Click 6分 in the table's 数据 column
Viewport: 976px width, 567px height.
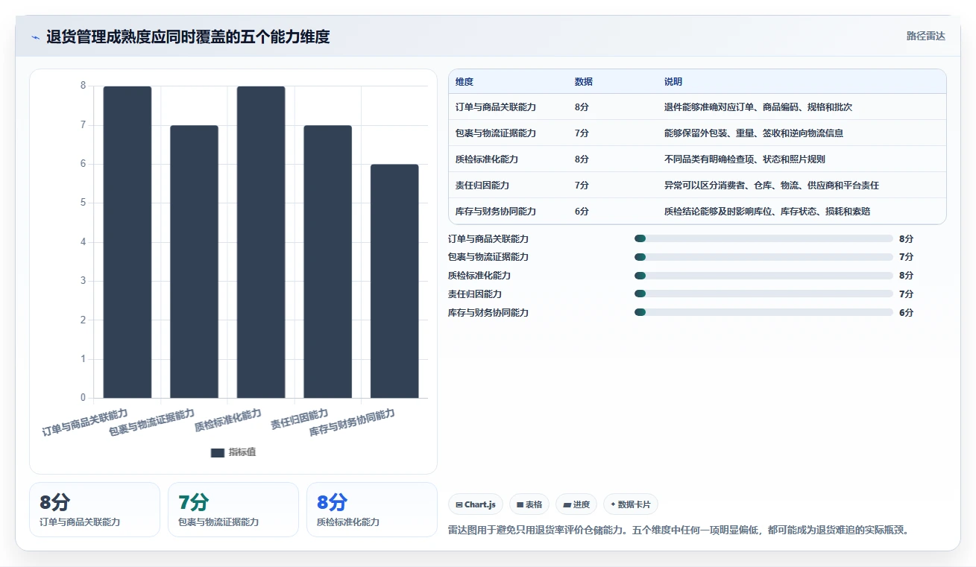(x=582, y=212)
